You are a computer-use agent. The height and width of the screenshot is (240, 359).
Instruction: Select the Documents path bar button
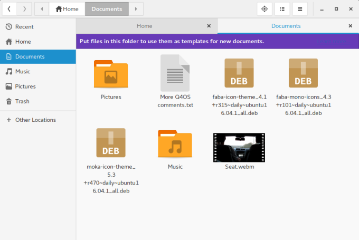(x=107, y=9)
